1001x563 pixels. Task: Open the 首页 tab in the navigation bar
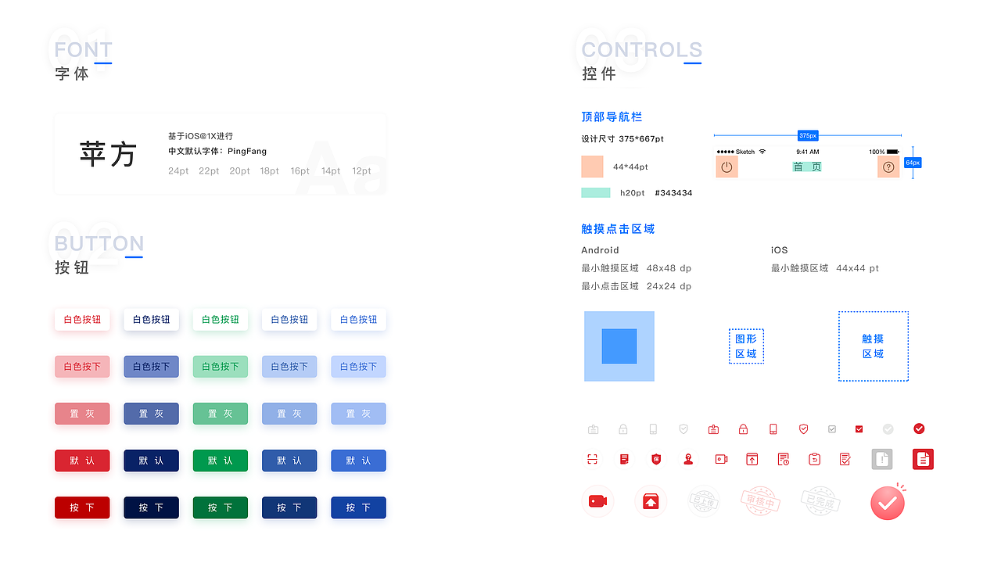click(807, 166)
